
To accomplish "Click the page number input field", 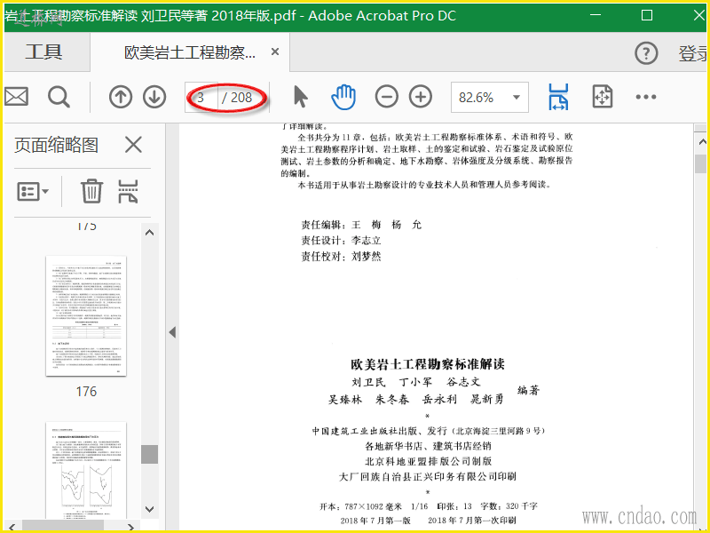I will coord(201,97).
